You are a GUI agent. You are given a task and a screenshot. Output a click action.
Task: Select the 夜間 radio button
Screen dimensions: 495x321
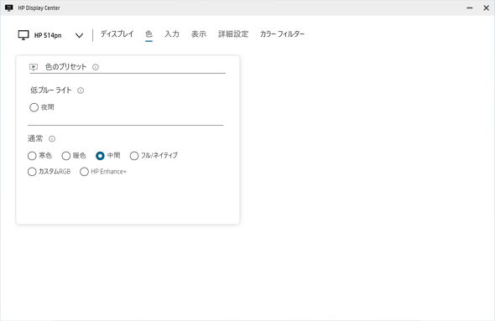pos(34,107)
